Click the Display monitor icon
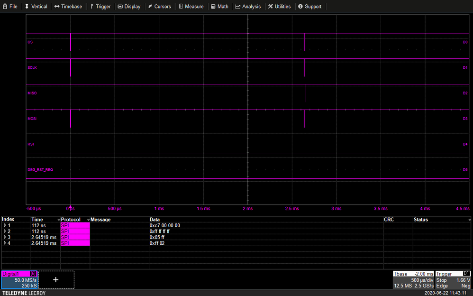Image resolution: width=473 pixels, height=296 pixels. pyautogui.click(x=120, y=7)
